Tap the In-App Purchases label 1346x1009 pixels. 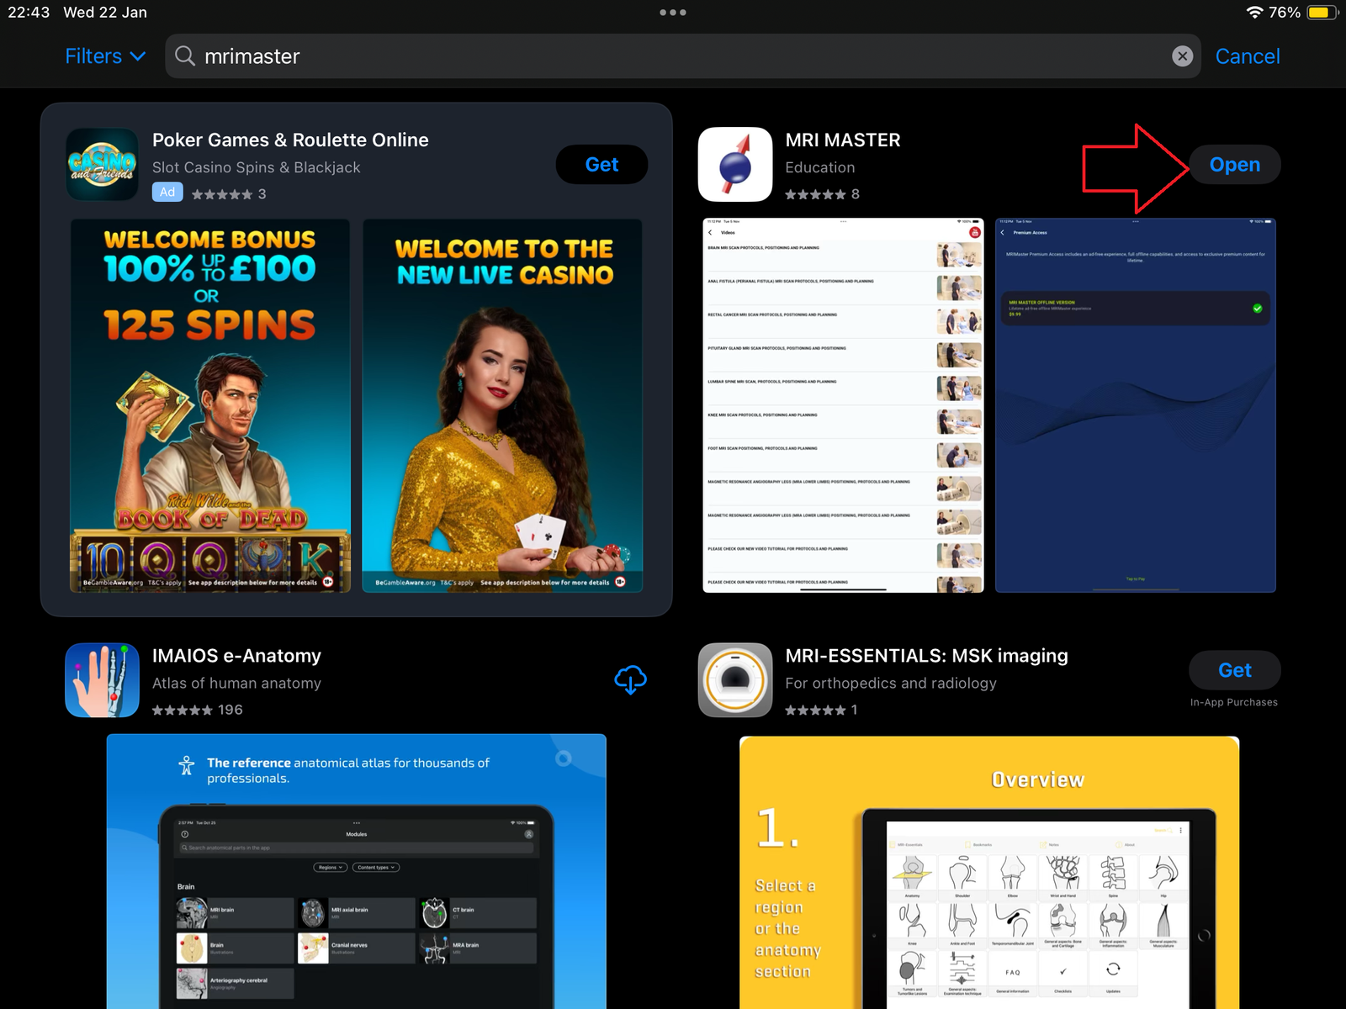(x=1233, y=702)
